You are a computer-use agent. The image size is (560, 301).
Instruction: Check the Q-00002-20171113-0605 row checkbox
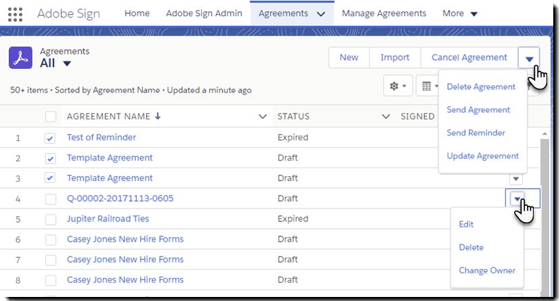click(x=51, y=199)
